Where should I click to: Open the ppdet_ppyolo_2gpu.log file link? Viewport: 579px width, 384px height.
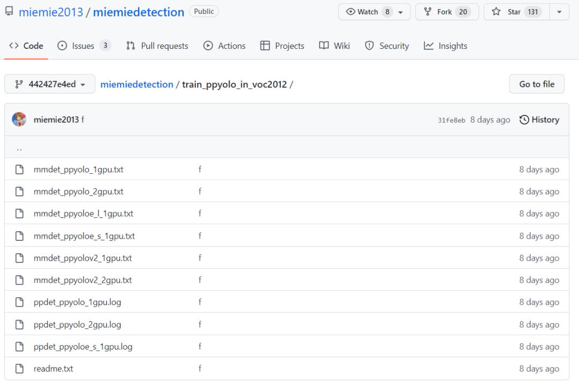pyautogui.click(x=77, y=324)
